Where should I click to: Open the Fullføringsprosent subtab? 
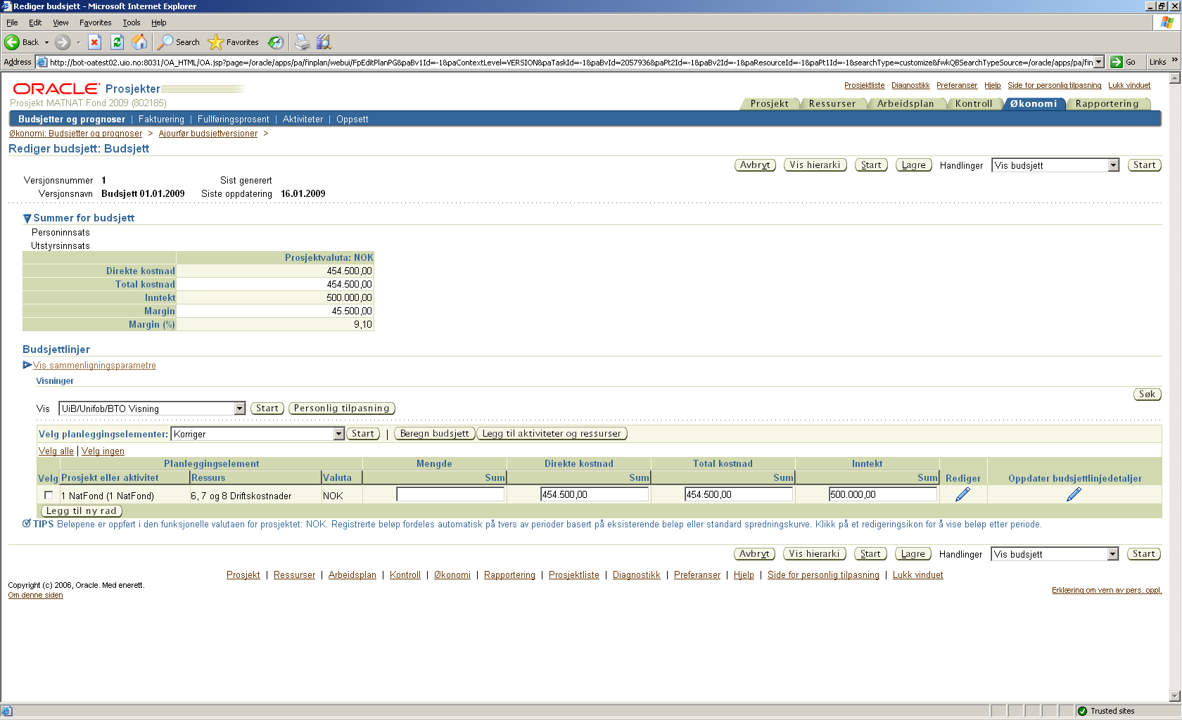(234, 120)
